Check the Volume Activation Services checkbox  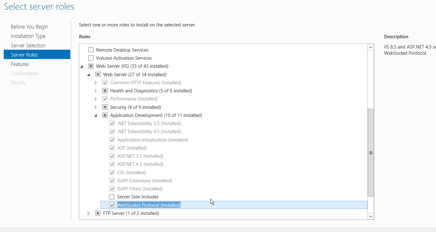[91, 58]
